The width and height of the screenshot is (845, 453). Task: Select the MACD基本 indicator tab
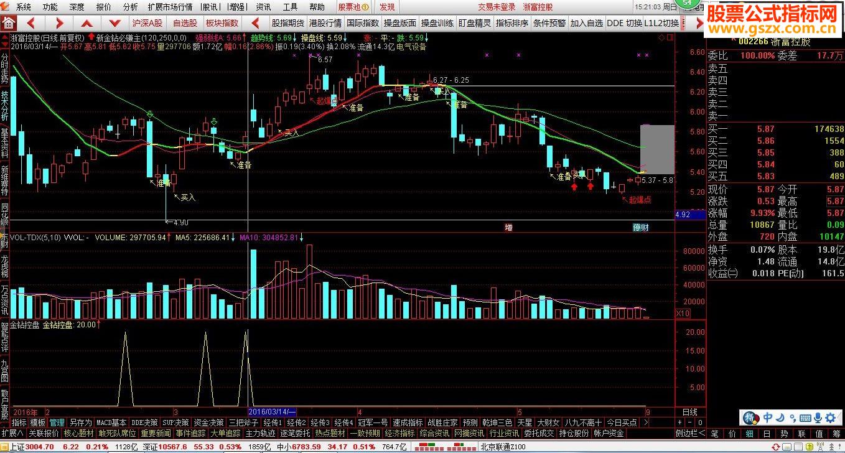coord(111,423)
